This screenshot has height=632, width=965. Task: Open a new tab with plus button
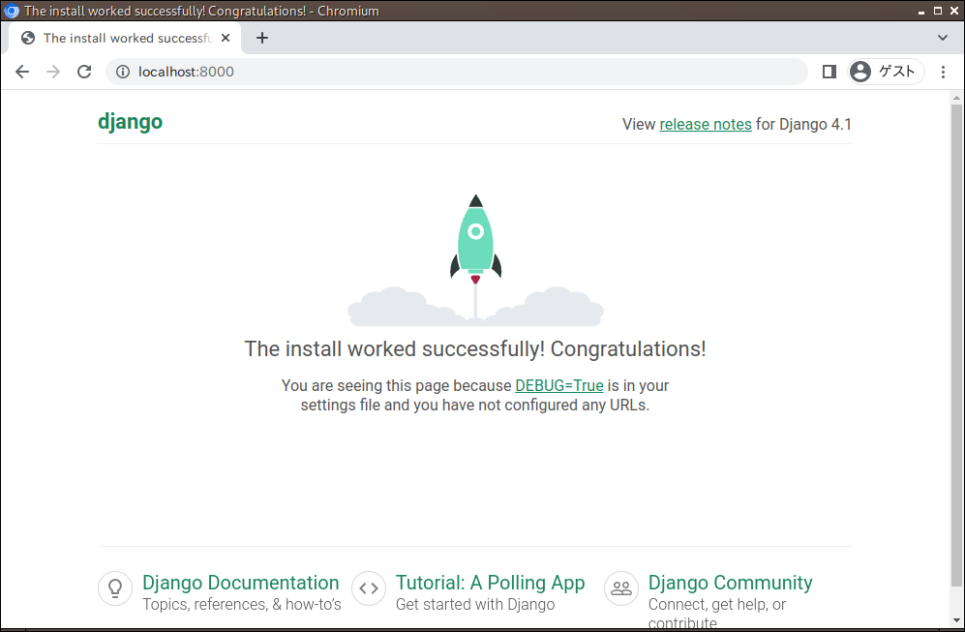coord(262,38)
